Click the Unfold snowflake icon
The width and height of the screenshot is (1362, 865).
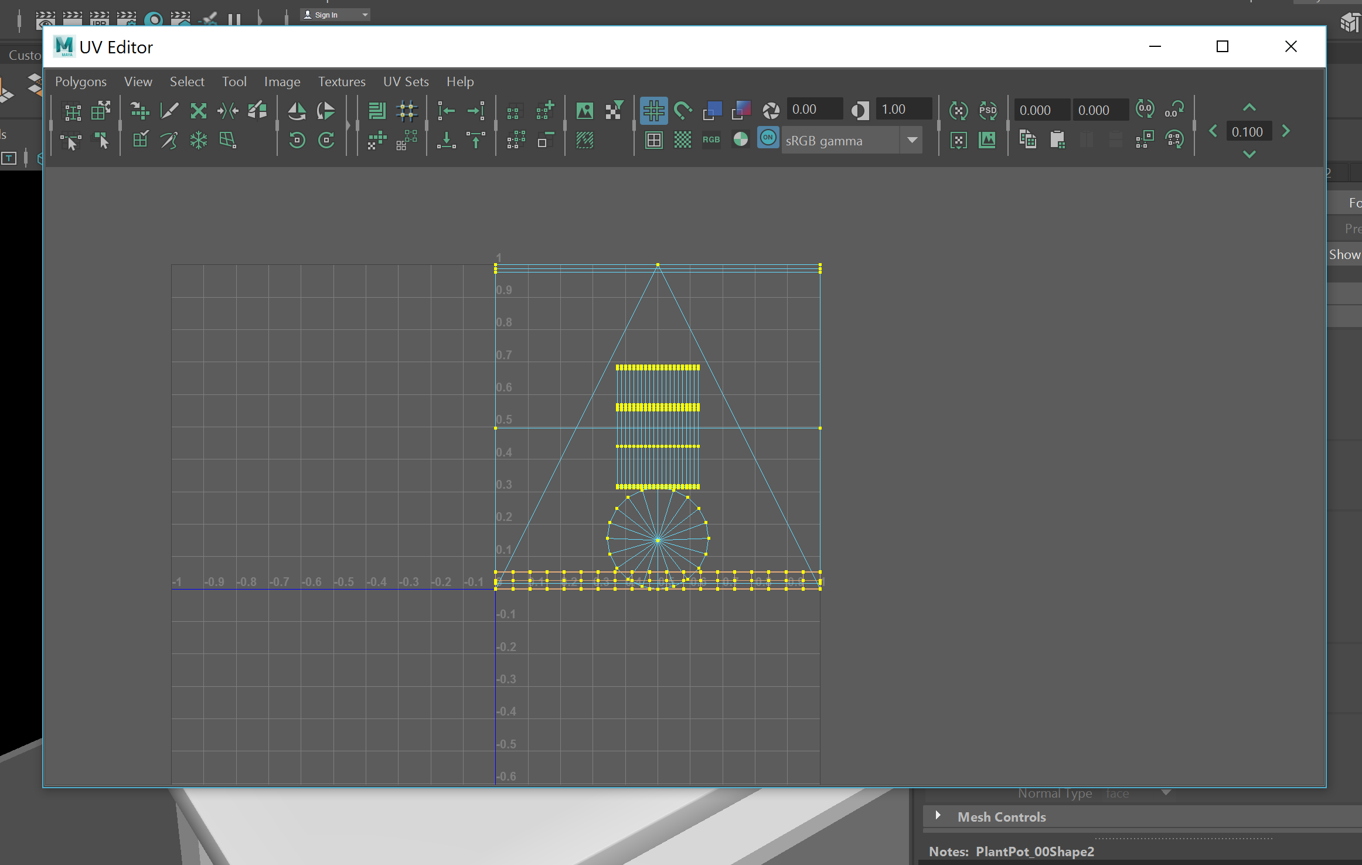click(x=199, y=139)
